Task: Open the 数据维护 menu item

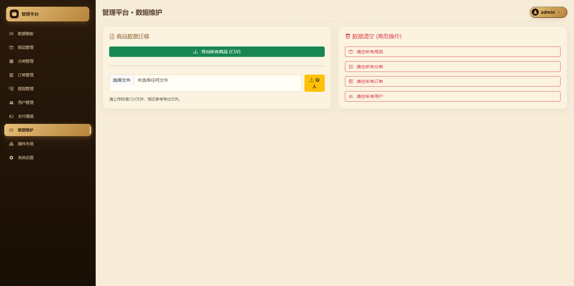Action: (x=48, y=130)
